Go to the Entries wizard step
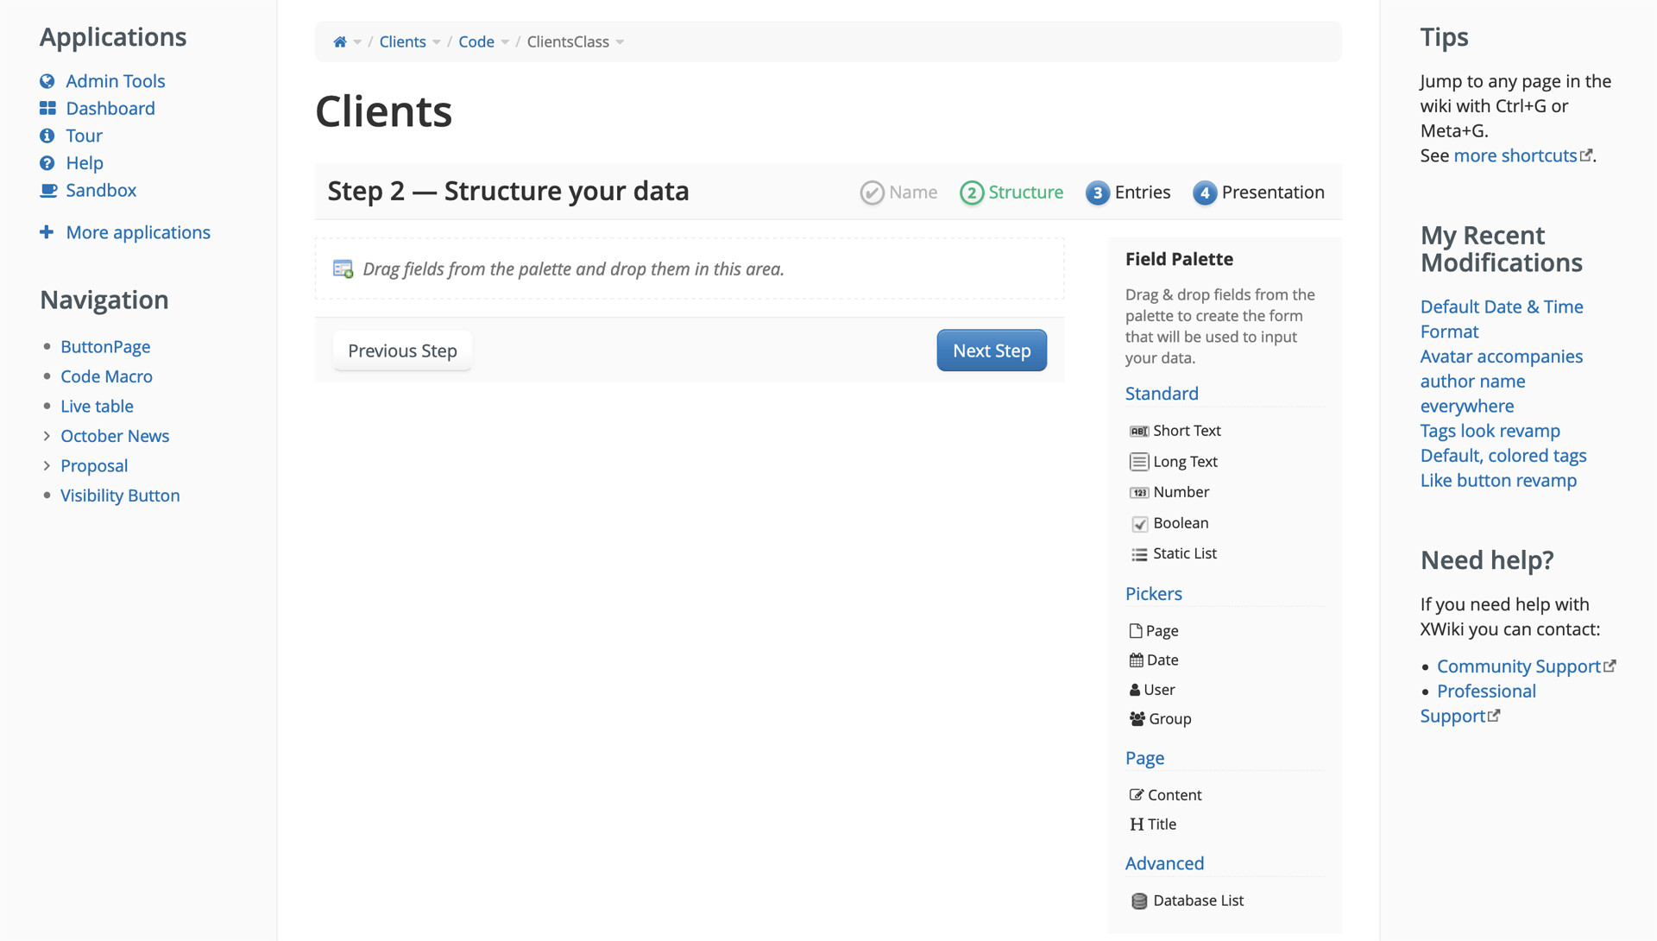This screenshot has width=1657, height=941. pyautogui.click(x=1128, y=193)
